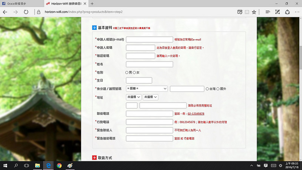Focus the 申請人密碼 password field
The height and width of the screenshot is (170, 302).
pyautogui.click(x=140, y=48)
